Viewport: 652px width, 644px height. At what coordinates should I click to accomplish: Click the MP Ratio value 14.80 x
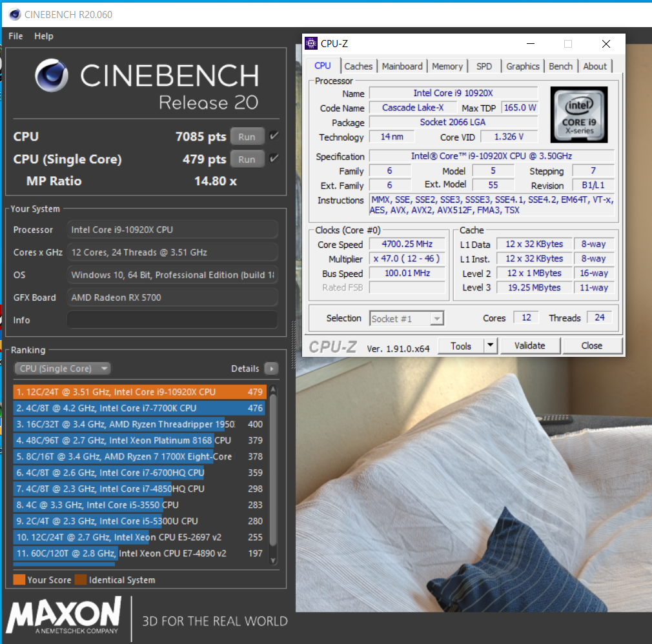[216, 181]
